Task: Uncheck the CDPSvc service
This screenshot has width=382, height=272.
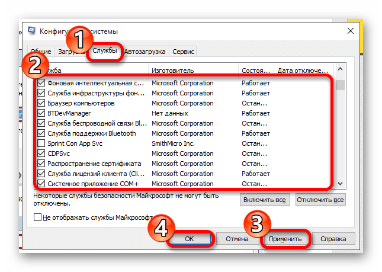Action: pyautogui.click(x=41, y=153)
